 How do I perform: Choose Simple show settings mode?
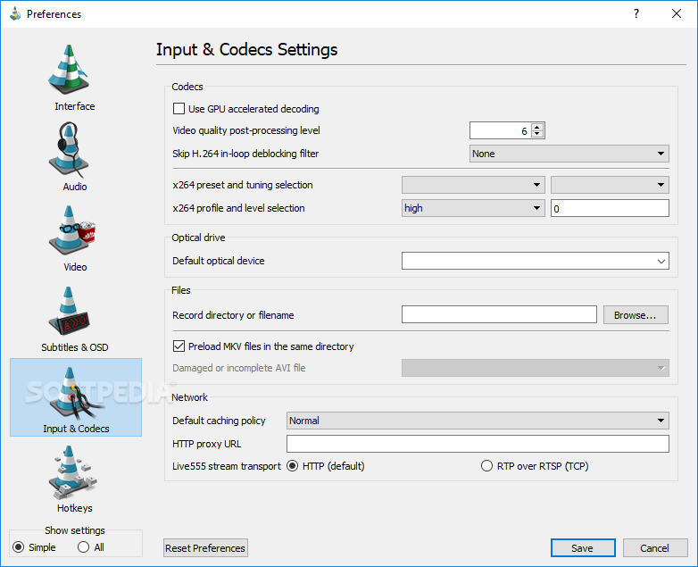coord(18,547)
